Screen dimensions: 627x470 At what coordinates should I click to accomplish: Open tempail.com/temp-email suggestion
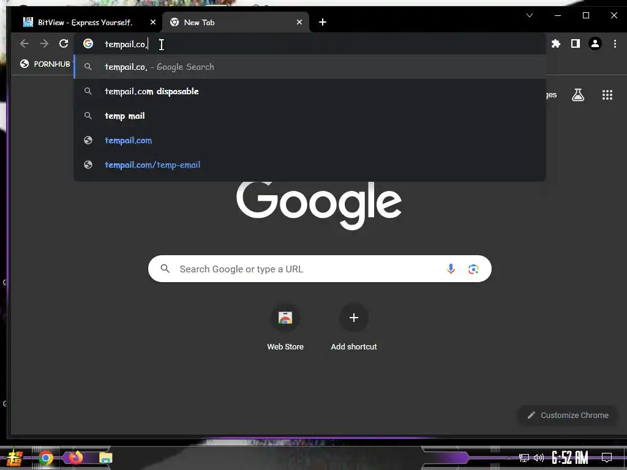click(x=310, y=165)
